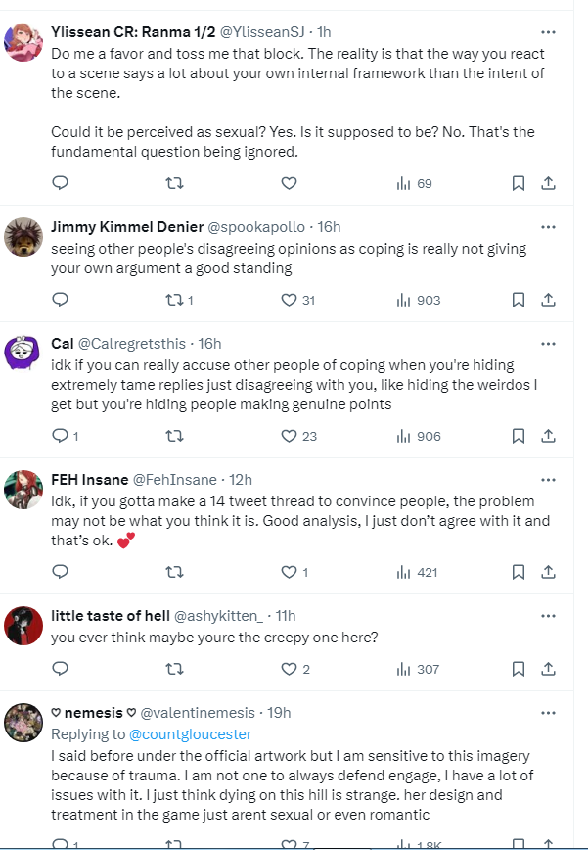Viewport: 588px width, 850px height.
Task: Retweet Cal's reply about coping
Action: [x=174, y=436]
